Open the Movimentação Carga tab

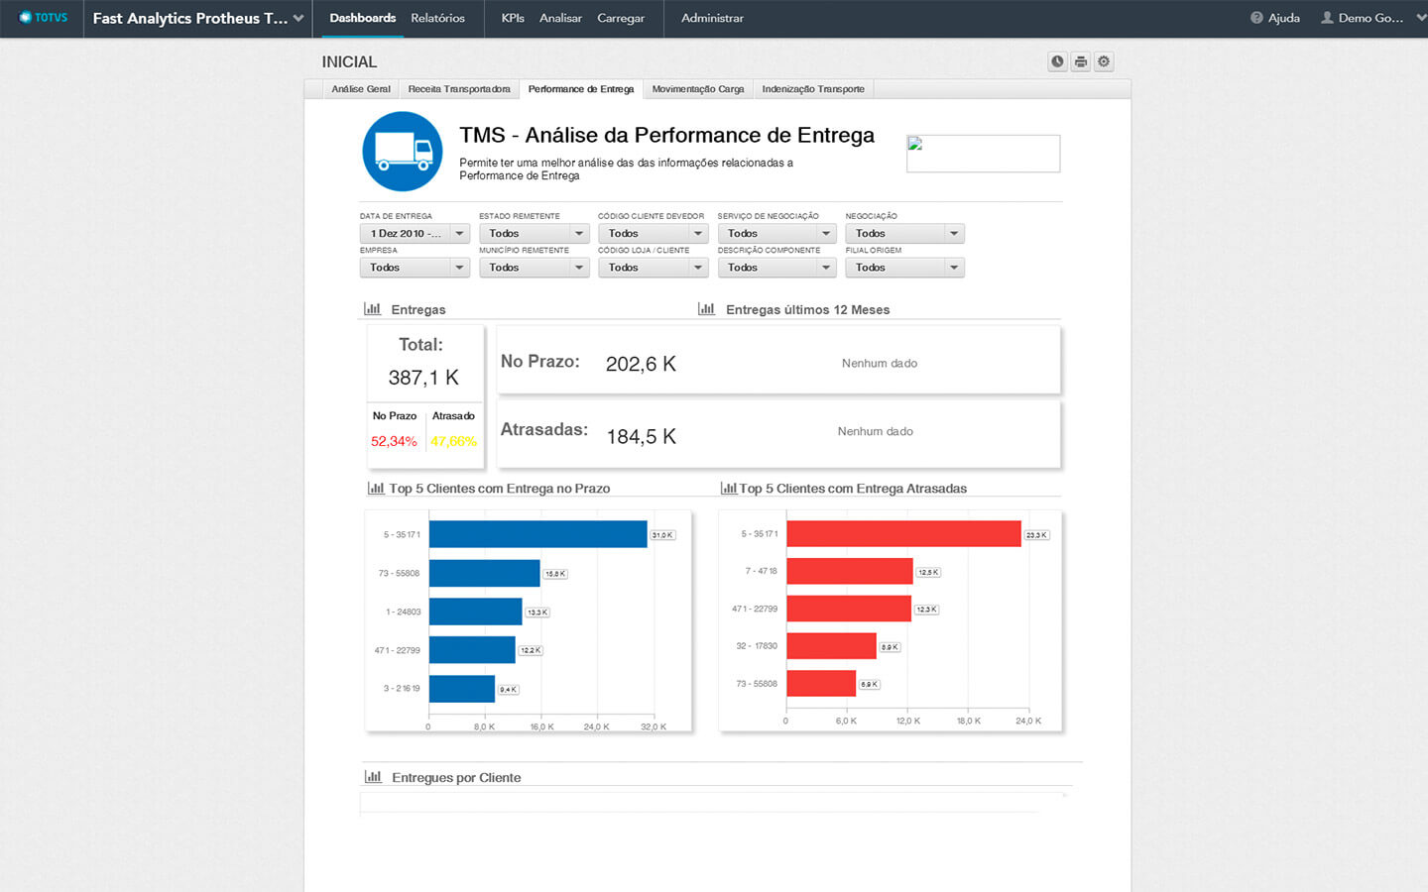pyautogui.click(x=697, y=89)
